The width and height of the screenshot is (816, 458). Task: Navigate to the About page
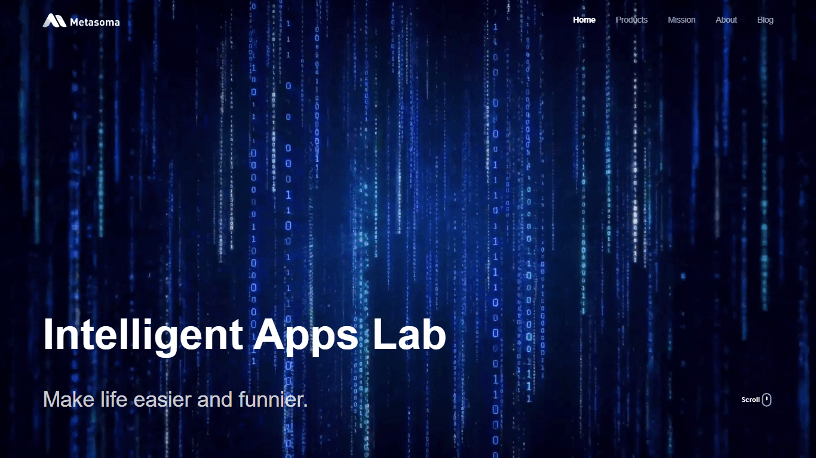pos(726,20)
